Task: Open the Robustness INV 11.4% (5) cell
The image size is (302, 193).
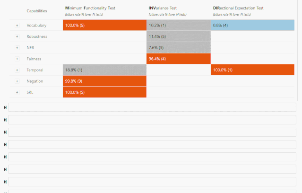Action: click(x=179, y=36)
